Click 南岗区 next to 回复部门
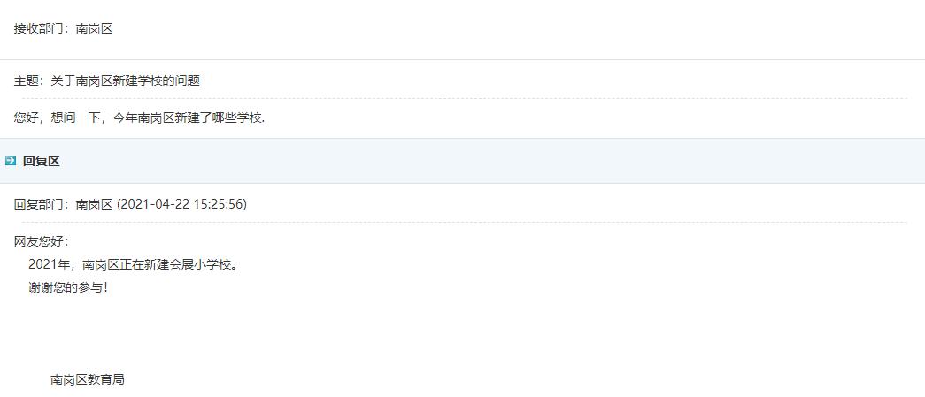This screenshot has height=397, width=925. coord(95,204)
